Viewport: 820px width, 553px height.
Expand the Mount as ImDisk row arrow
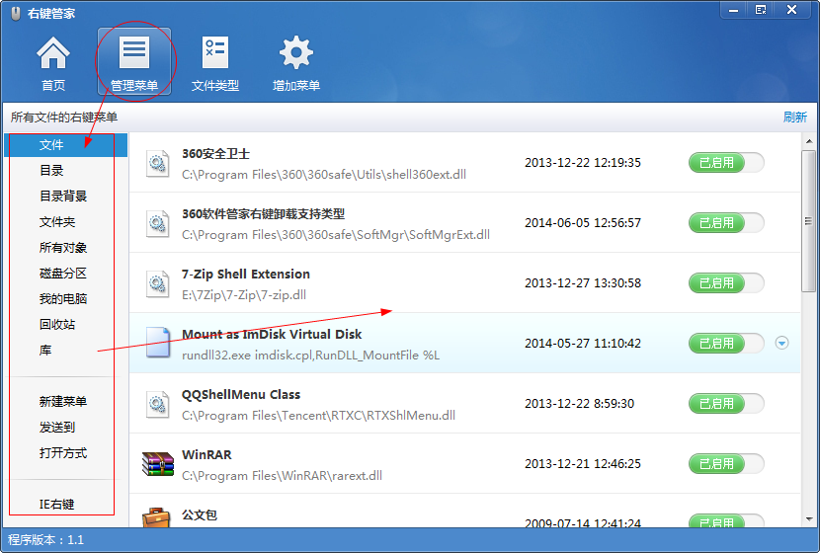coord(782,344)
